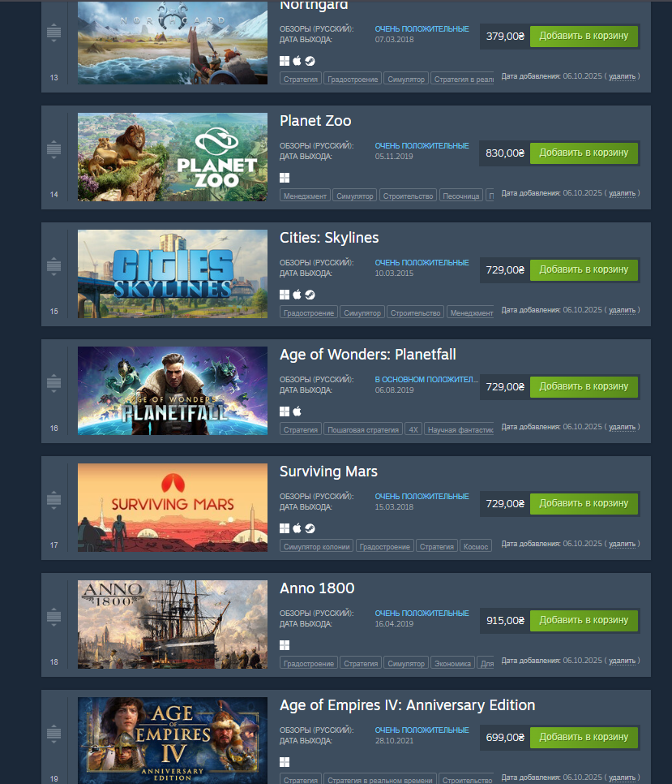This screenshot has width=672, height=784.
Task: Remove Anno 1800 with удалить link
Action: [622, 661]
